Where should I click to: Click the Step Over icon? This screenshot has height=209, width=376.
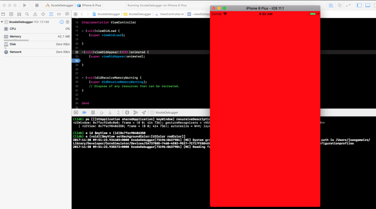[101, 113]
